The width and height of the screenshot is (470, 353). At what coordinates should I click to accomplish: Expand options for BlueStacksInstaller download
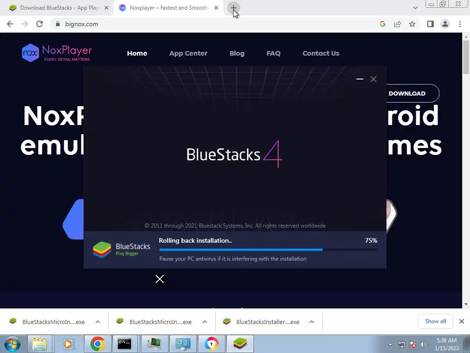click(x=312, y=322)
